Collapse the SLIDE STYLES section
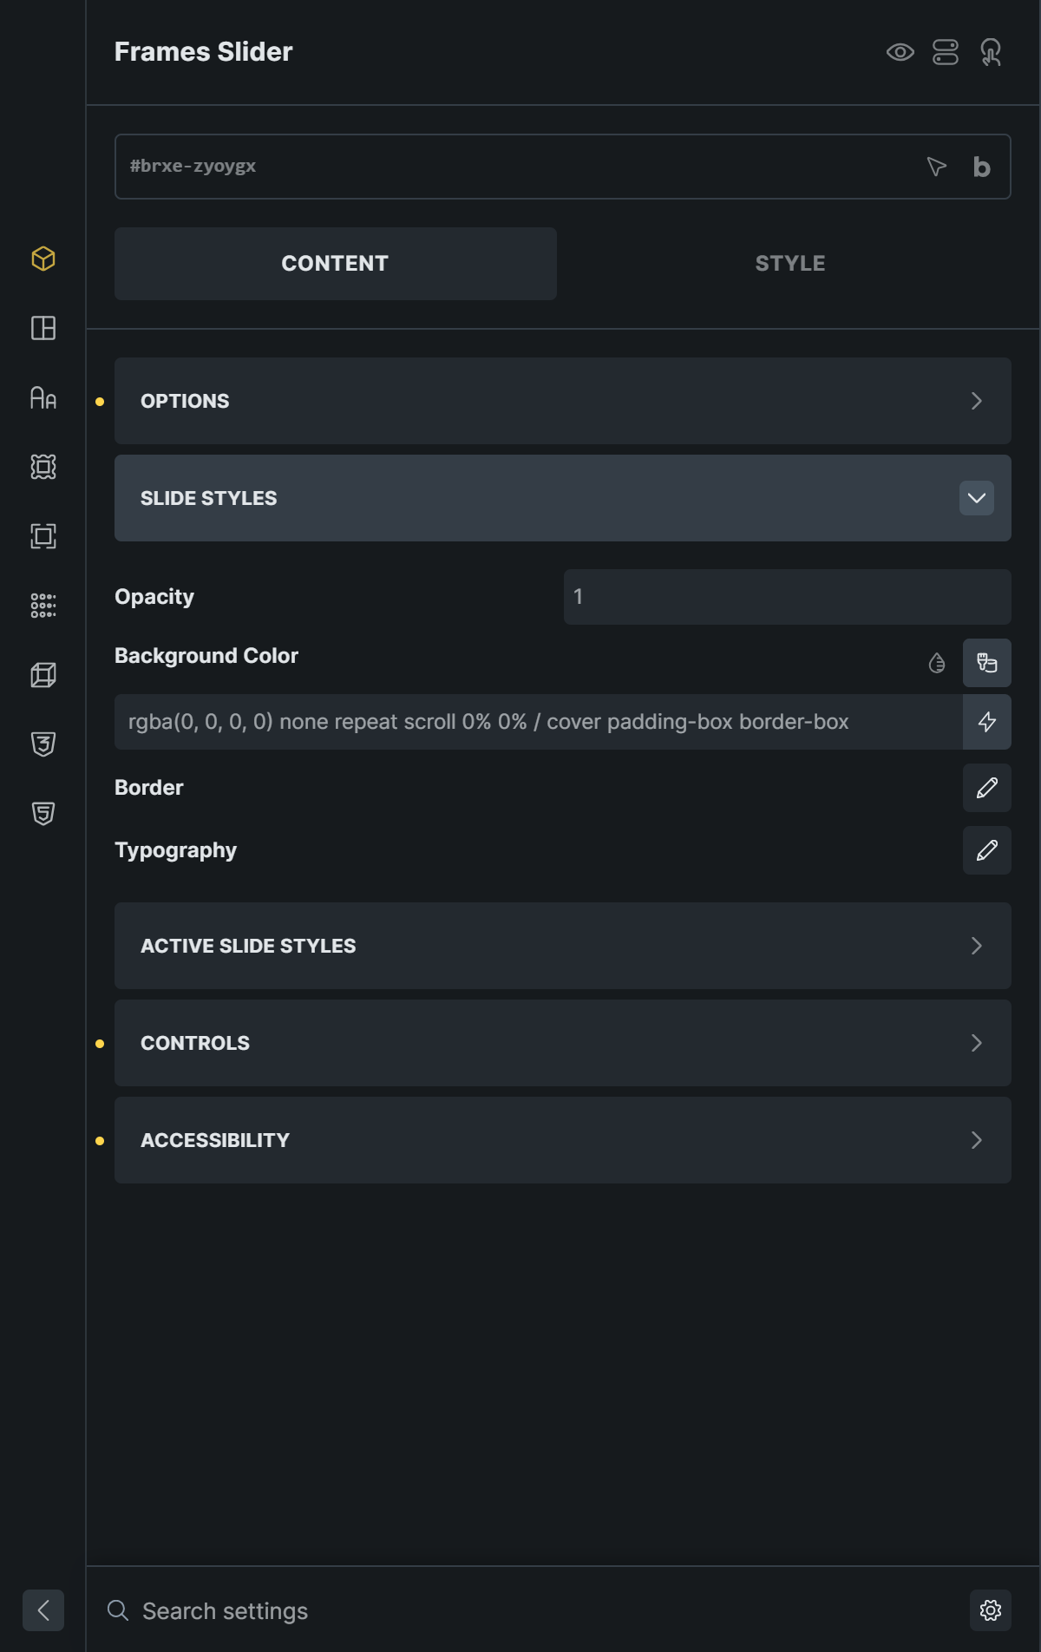The height and width of the screenshot is (1652, 1041). [x=563, y=498]
